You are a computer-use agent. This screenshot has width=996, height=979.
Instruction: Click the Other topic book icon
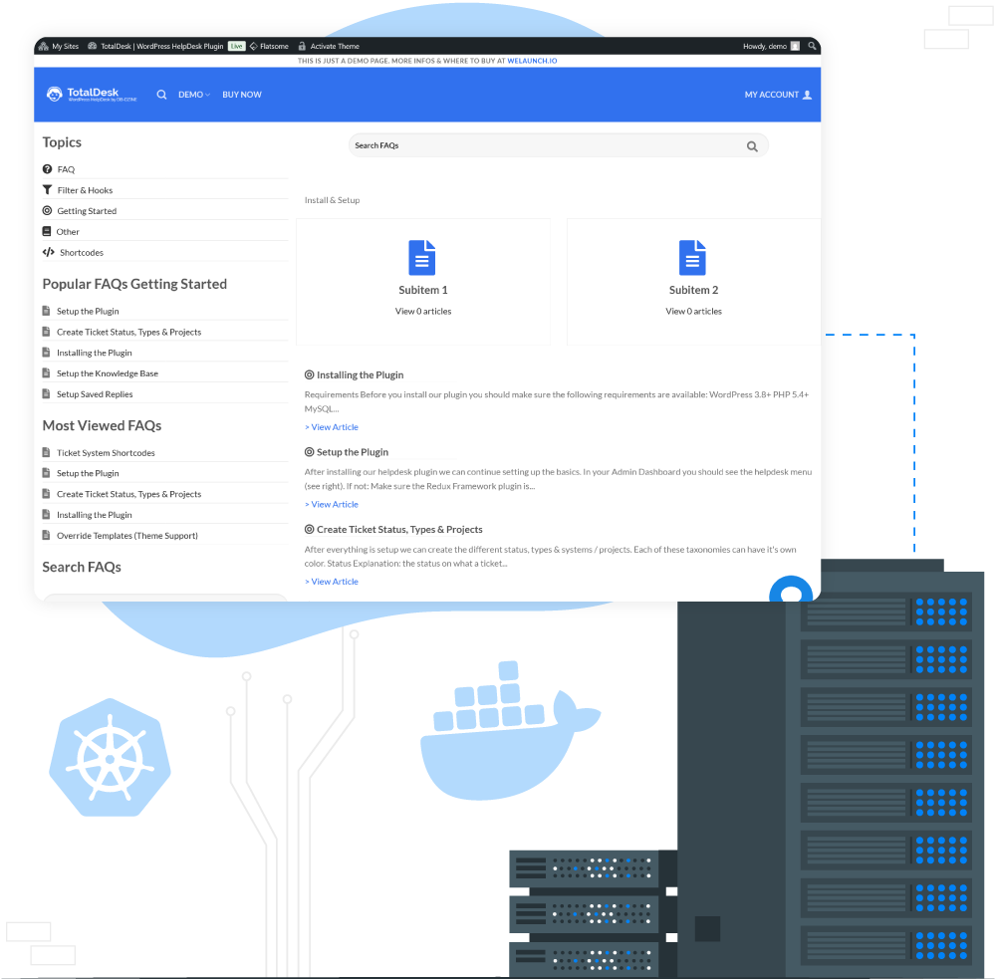coord(49,231)
